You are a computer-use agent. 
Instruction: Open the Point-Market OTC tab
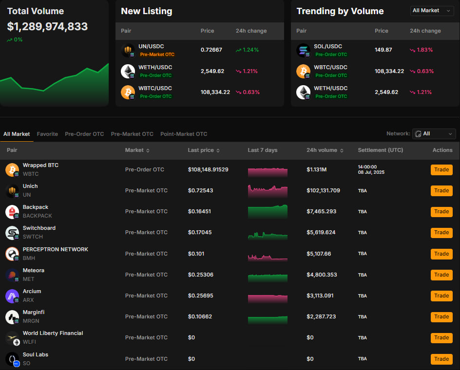[184, 134]
